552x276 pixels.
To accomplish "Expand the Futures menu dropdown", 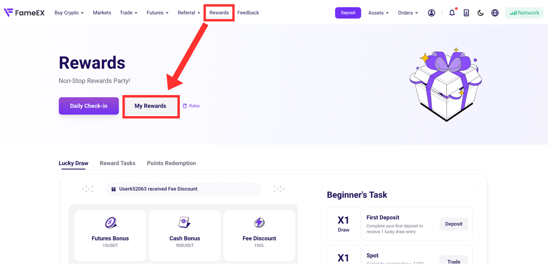I will [x=158, y=13].
